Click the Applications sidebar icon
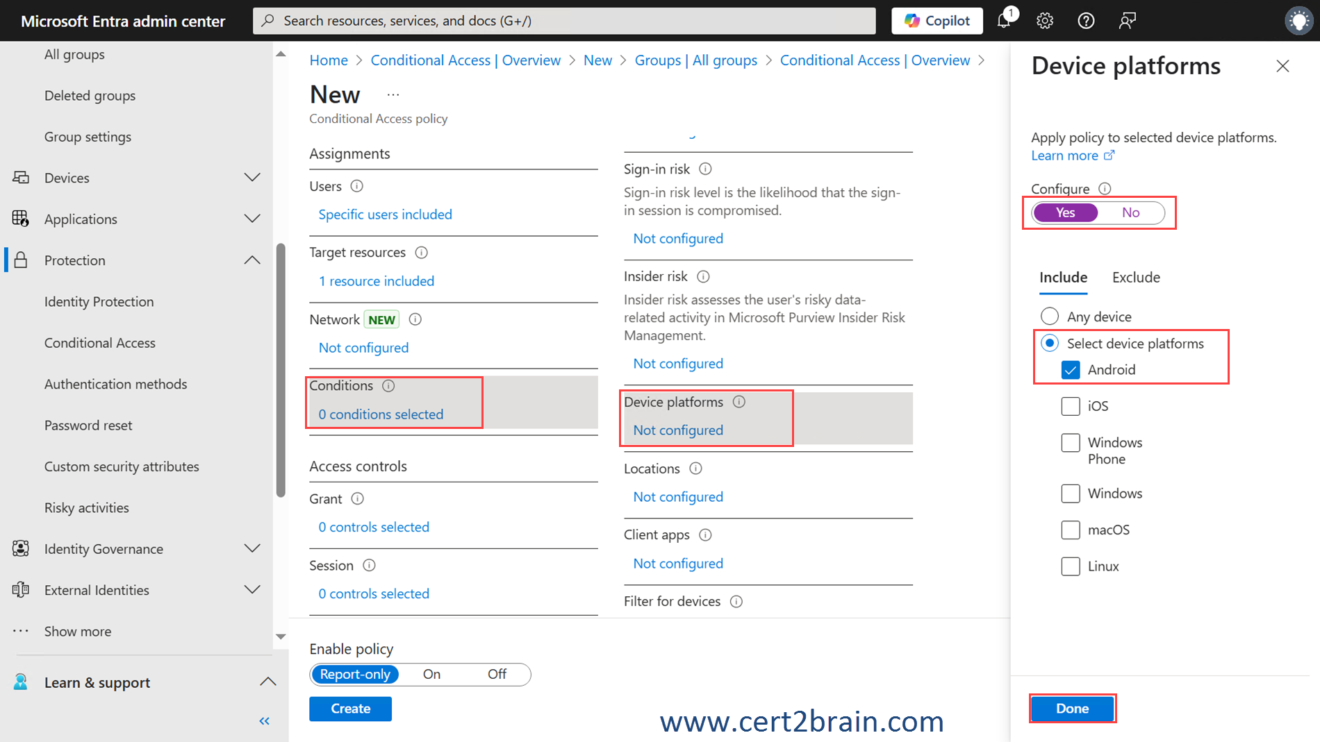The height and width of the screenshot is (742, 1320). [21, 219]
